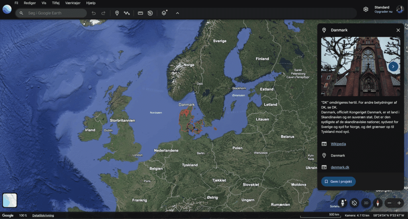Open the Hjælp menu
The width and height of the screenshot is (408, 219).
(91, 3)
